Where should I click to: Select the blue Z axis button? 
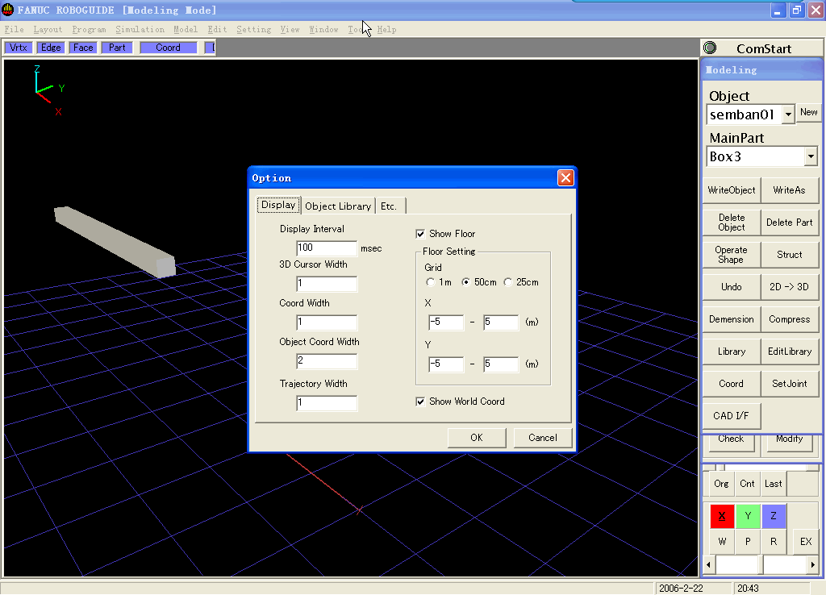click(x=774, y=516)
